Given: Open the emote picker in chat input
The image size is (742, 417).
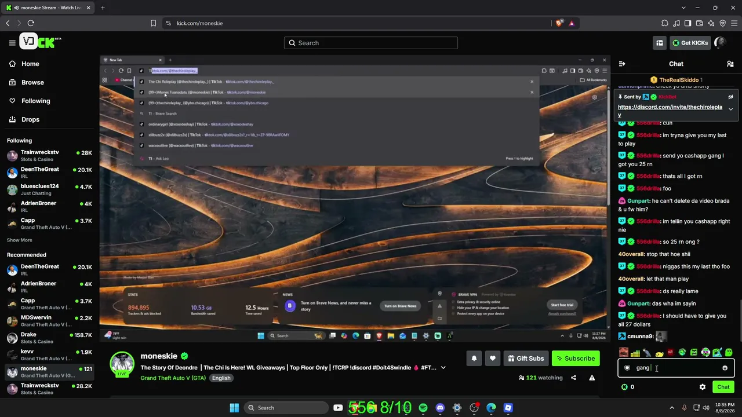Looking at the screenshot, I should pyautogui.click(x=725, y=368).
